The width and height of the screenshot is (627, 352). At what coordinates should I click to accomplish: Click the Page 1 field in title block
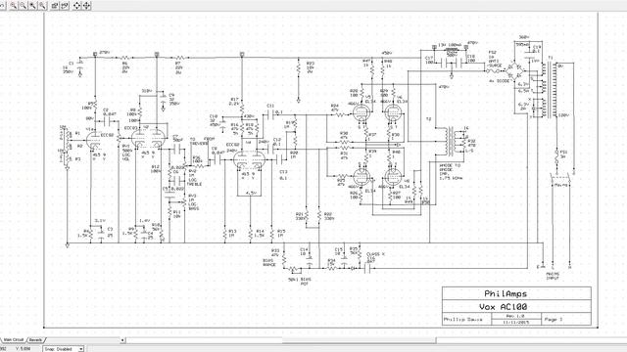click(553, 320)
